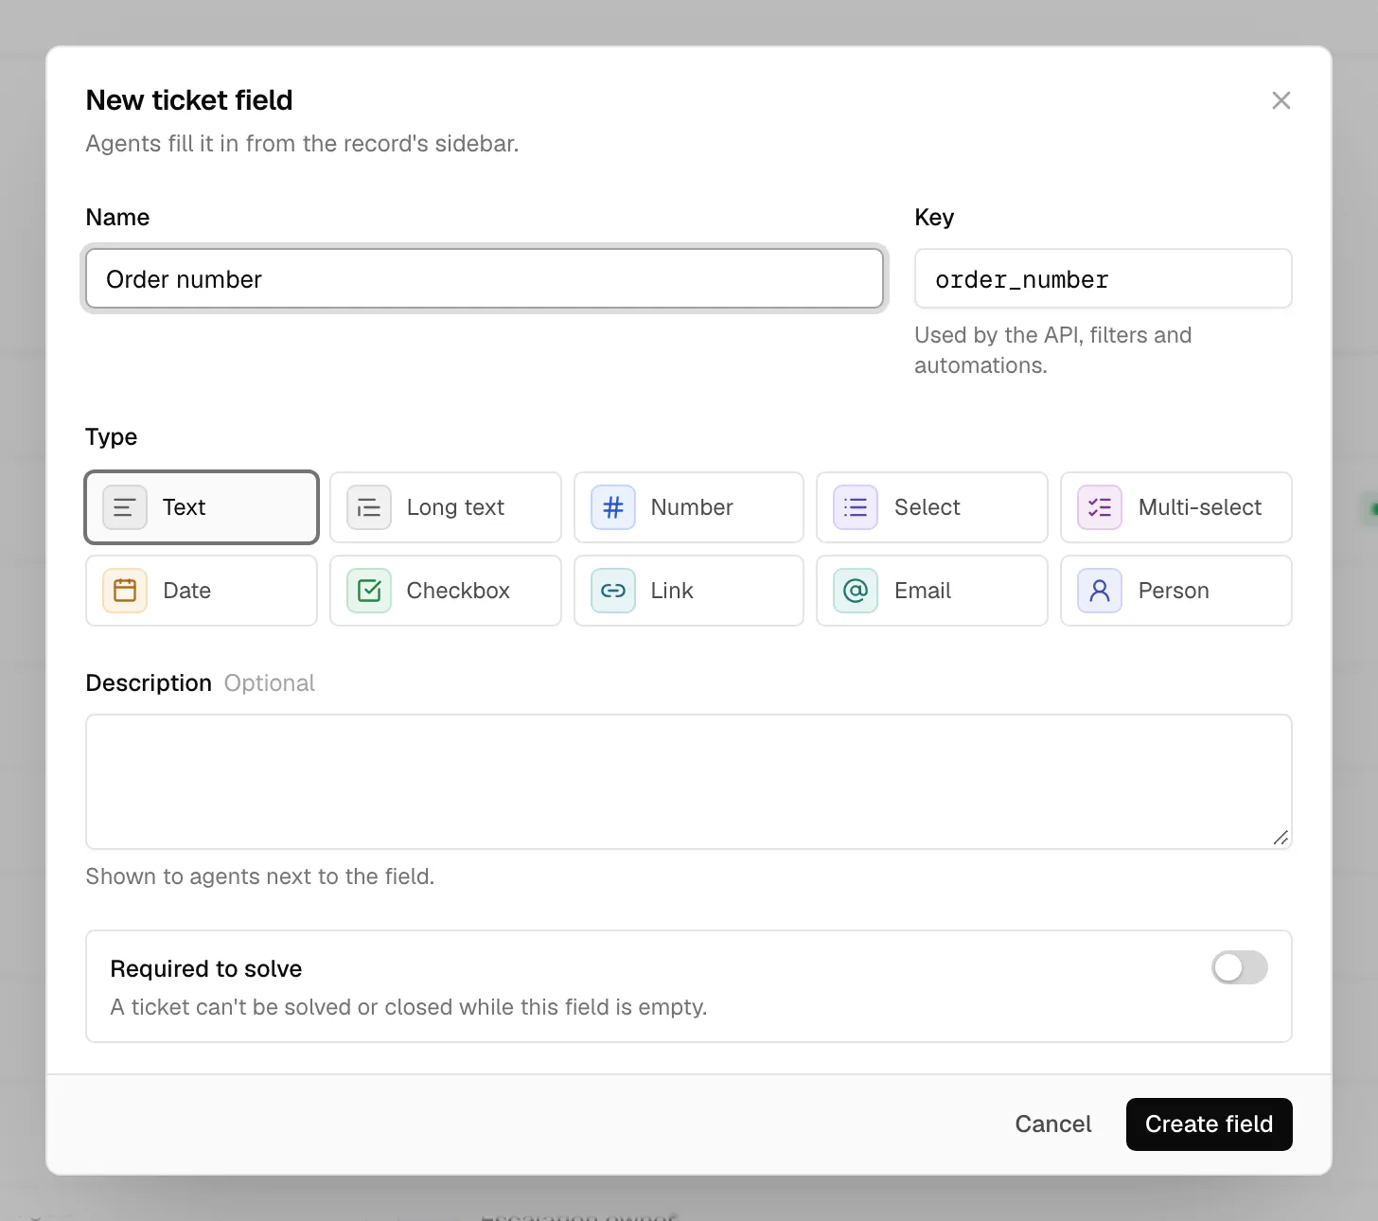
Task: Edit the order_number Key field
Action: [x=1104, y=278]
